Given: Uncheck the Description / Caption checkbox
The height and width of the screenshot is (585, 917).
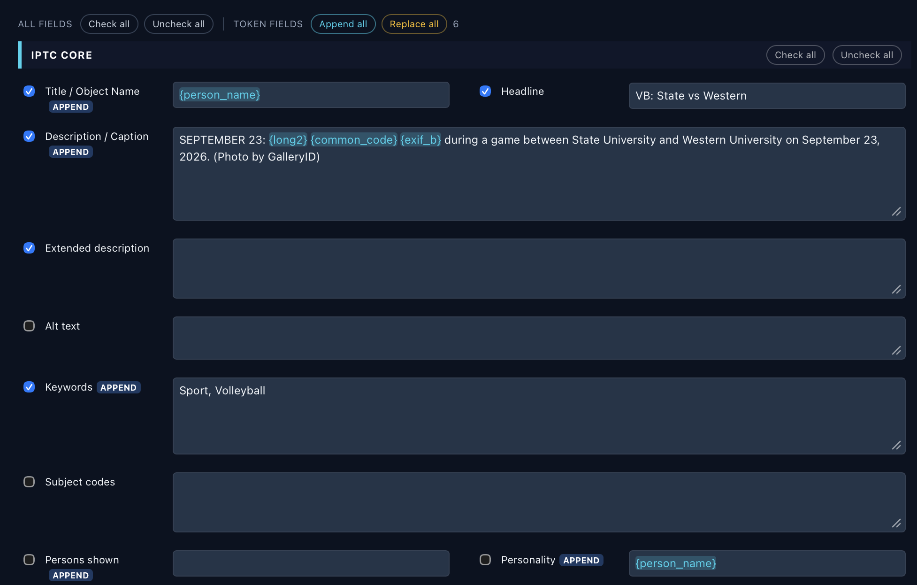Looking at the screenshot, I should 29,136.
